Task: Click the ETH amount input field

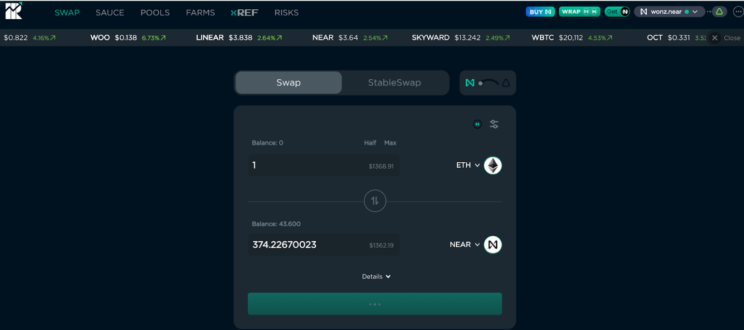Action: pos(324,165)
